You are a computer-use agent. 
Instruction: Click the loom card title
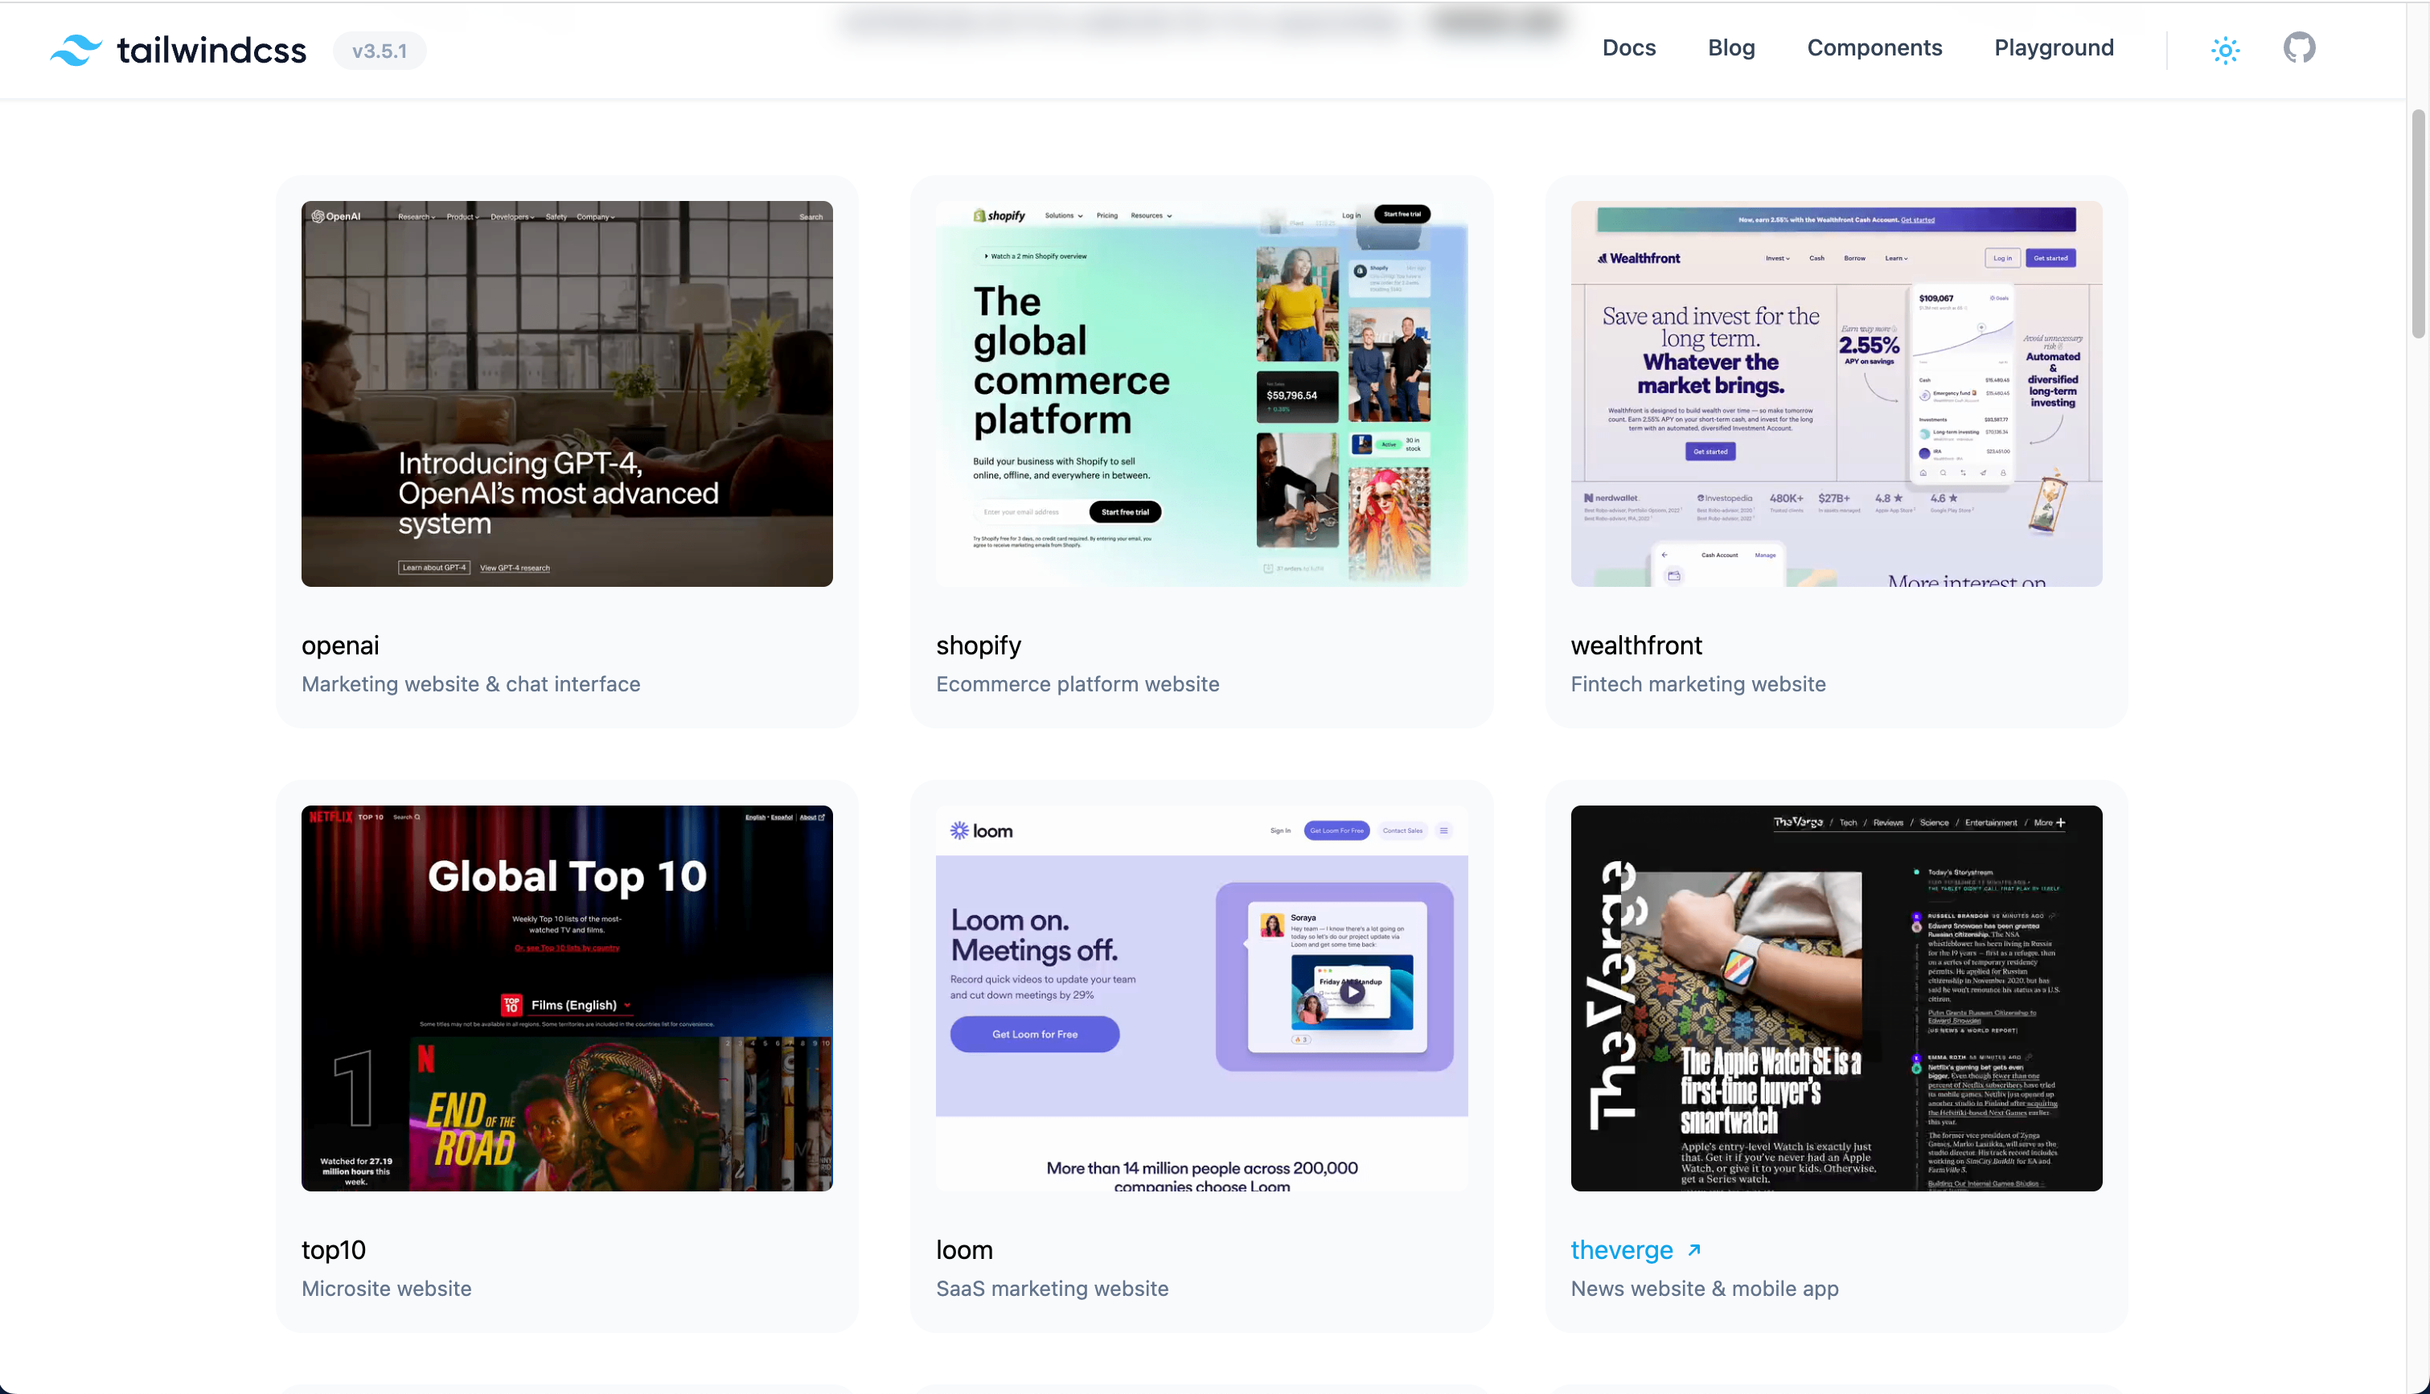coord(964,1250)
